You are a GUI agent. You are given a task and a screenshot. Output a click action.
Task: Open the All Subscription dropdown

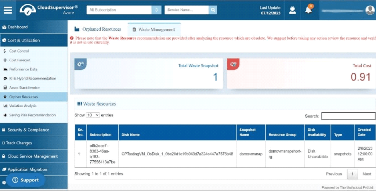tap(124, 10)
